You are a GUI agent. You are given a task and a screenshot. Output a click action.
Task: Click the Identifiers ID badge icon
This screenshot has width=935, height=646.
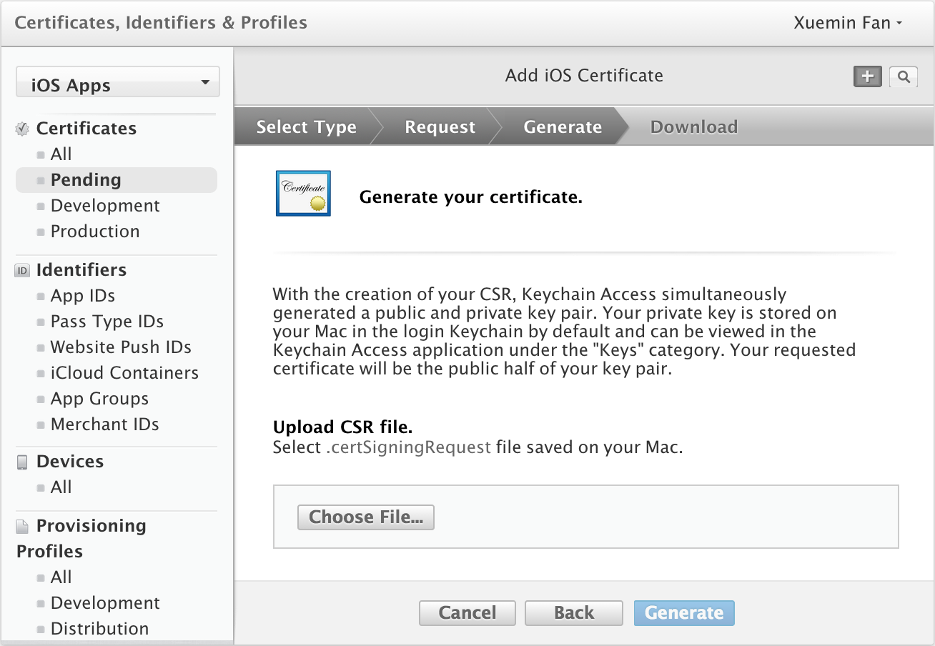23,270
